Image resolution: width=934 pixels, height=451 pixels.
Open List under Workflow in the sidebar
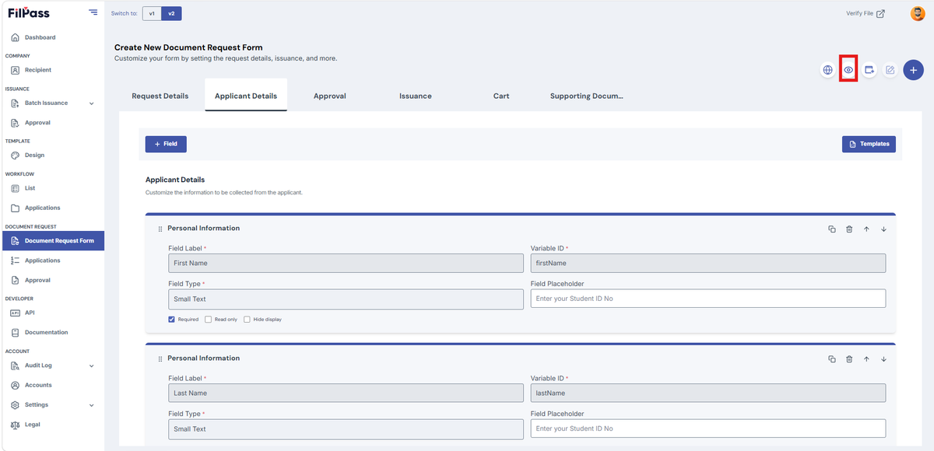[30, 188]
